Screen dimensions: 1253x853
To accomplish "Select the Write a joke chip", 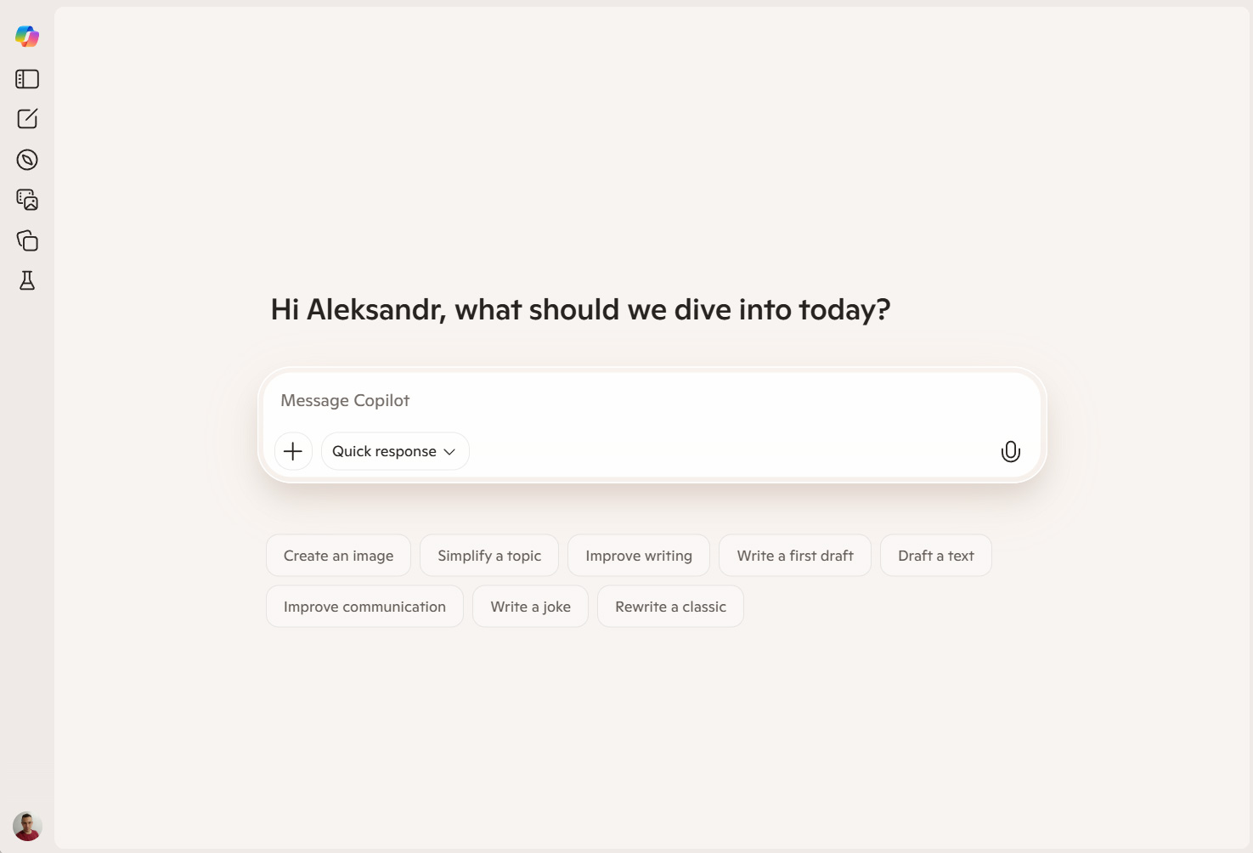I will pos(530,607).
